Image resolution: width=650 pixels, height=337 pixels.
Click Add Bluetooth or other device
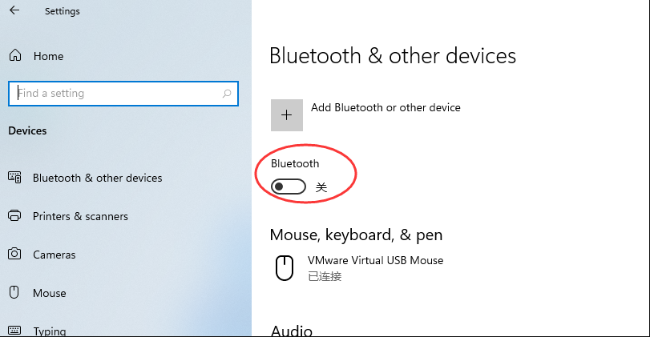(x=386, y=107)
